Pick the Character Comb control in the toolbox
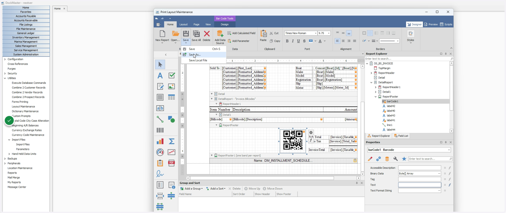 click(x=160, y=108)
